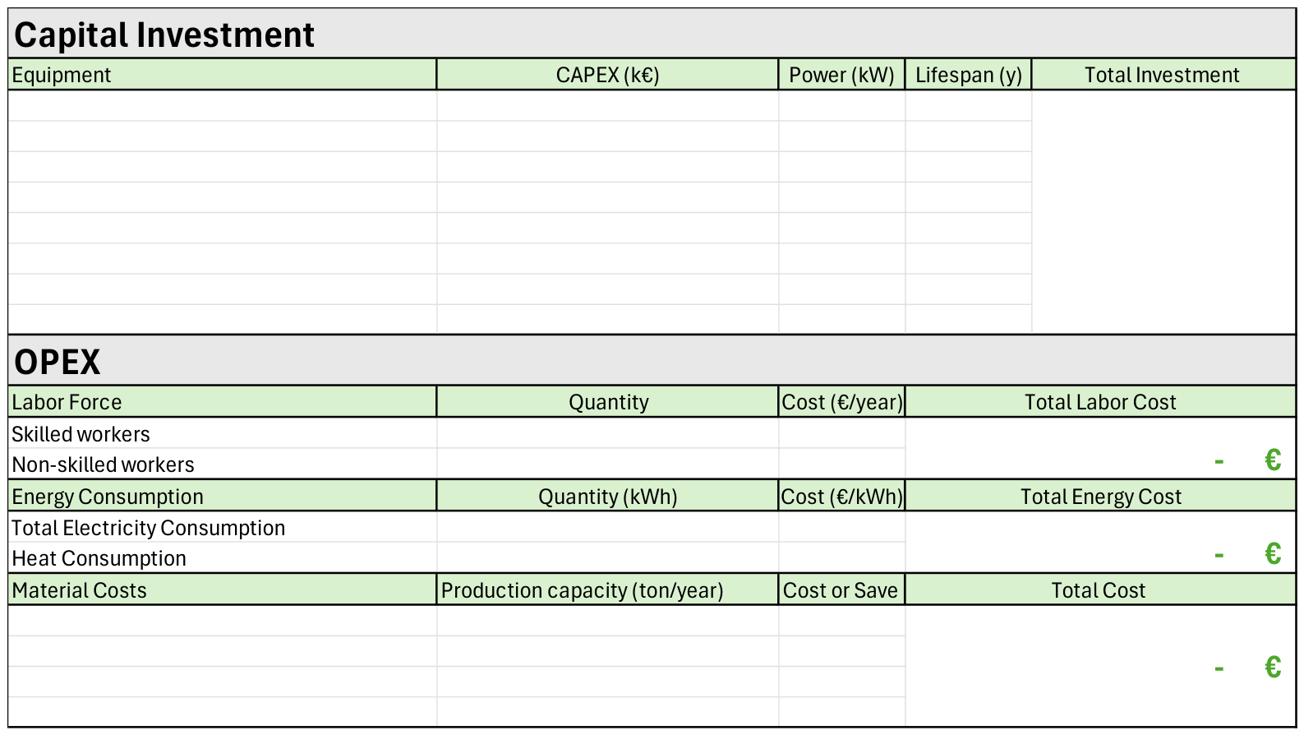1304x735 pixels.
Task: Select the Total Investment header cell
Action: (1163, 75)
